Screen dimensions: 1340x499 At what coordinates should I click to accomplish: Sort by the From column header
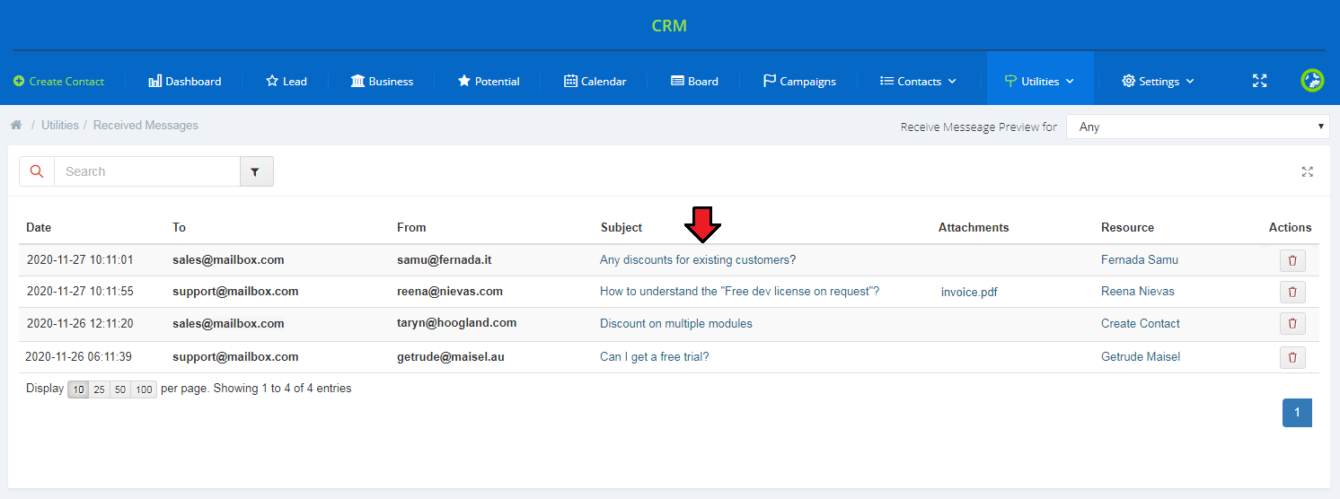411,228
